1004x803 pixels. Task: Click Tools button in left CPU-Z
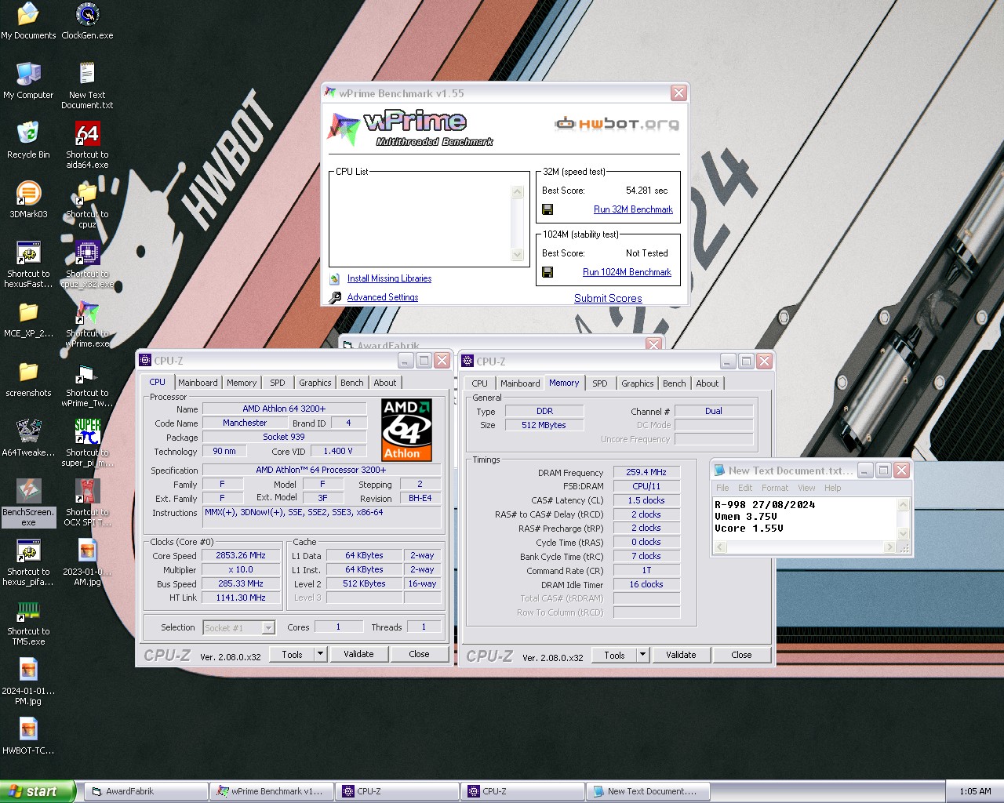point(292,654)
